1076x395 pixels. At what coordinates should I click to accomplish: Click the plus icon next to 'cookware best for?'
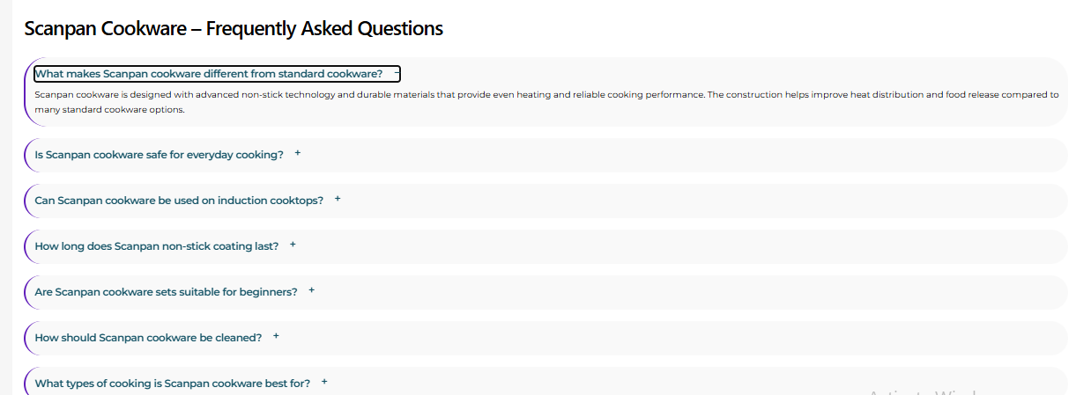(324, 382)
